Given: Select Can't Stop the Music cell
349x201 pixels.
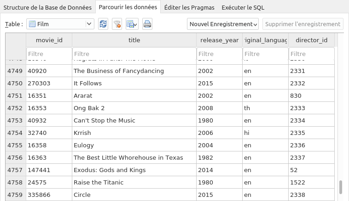Looking at the screenshot, I should click(134, 121).
